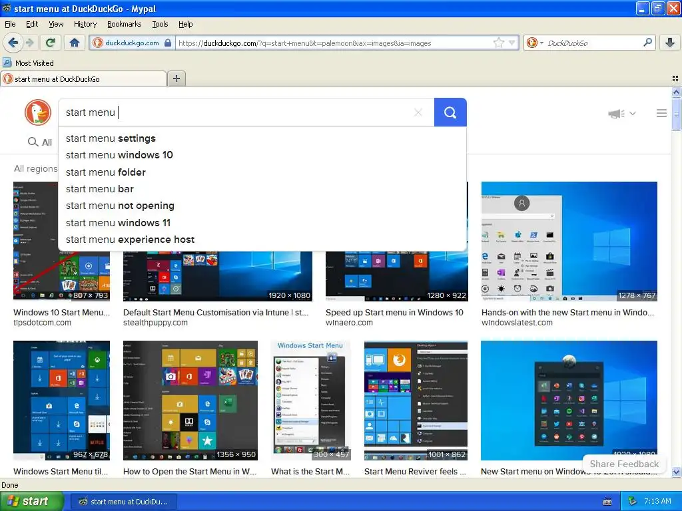Screen dimensions: 682x511
Task: Click the vertical scrollbar thumb
Action: 677,114
